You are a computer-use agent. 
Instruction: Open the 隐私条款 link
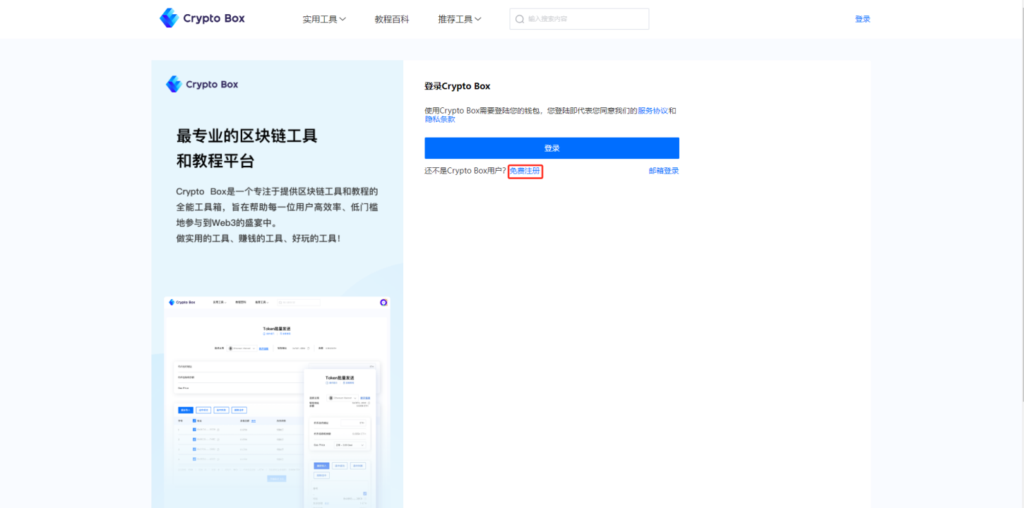coord(439,119)
